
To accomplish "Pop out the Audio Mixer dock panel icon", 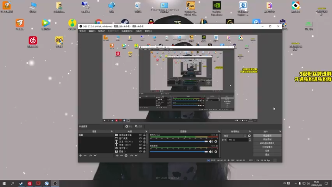I will pyautogui.click(x=219, y=131).
